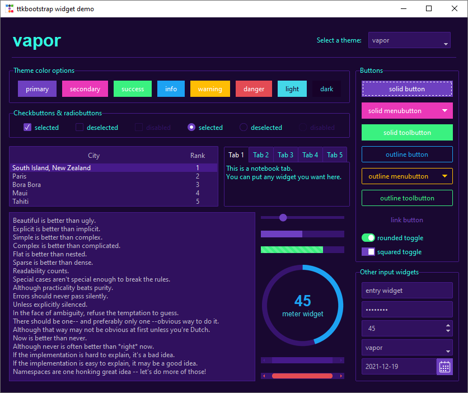Viewport: 468px width, 393px height.
Task: Click the ttkbootstrap logo in the title bar
Action: [x=9, y=8]
